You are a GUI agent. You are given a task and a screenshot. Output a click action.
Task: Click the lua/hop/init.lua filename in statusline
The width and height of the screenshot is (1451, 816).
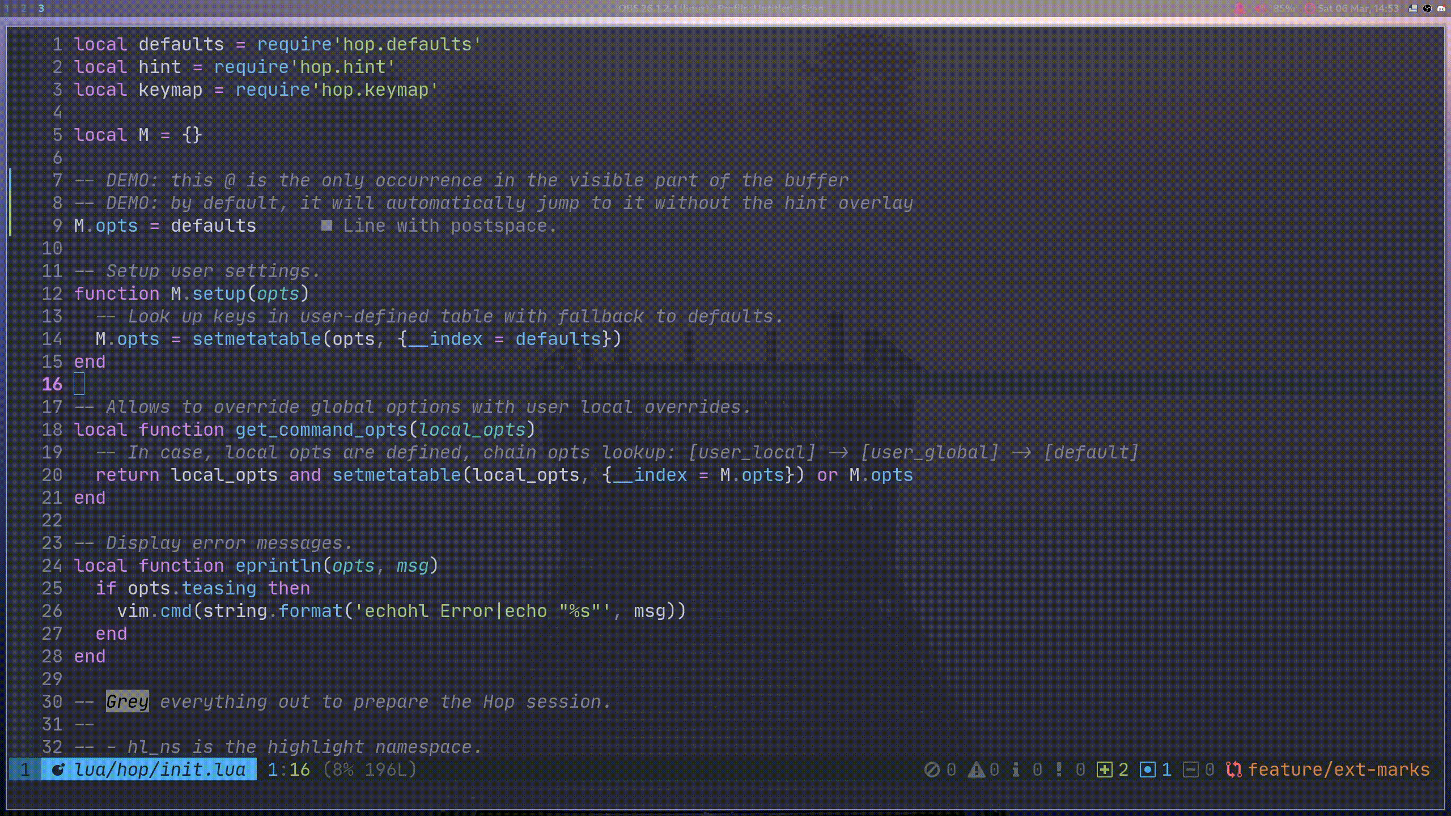click(x=159, y=770)
